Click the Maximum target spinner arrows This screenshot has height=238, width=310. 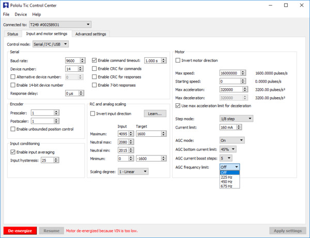click(163, 134)
